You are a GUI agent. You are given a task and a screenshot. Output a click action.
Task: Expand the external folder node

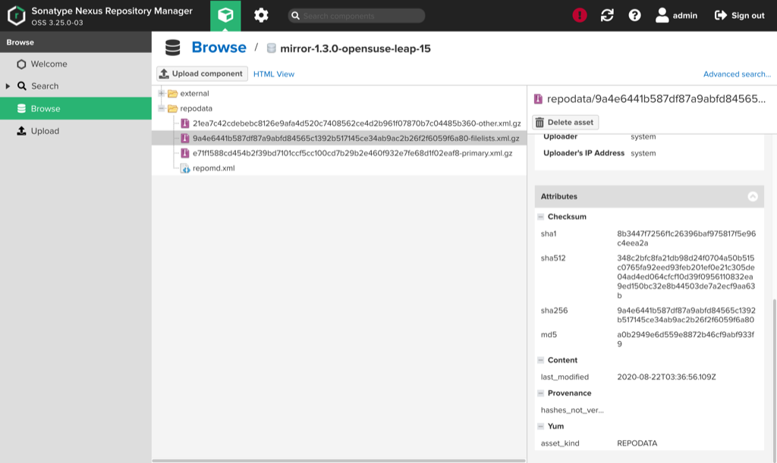point(162,93)
